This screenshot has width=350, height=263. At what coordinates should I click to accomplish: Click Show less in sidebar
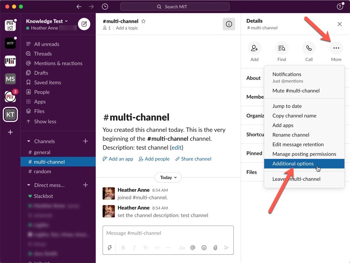(x=45, y=122)
